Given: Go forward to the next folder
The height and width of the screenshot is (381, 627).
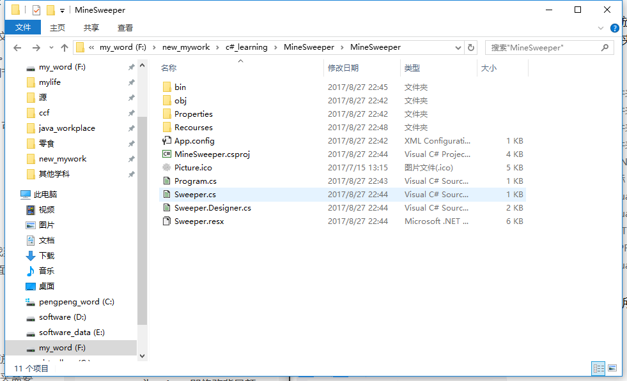Looking at the screenshot, I should coord(36,48).
